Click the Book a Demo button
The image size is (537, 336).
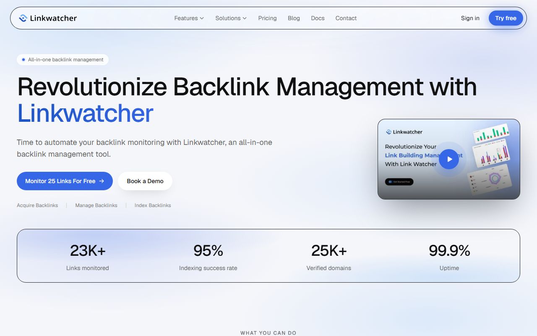coord(145,181)
